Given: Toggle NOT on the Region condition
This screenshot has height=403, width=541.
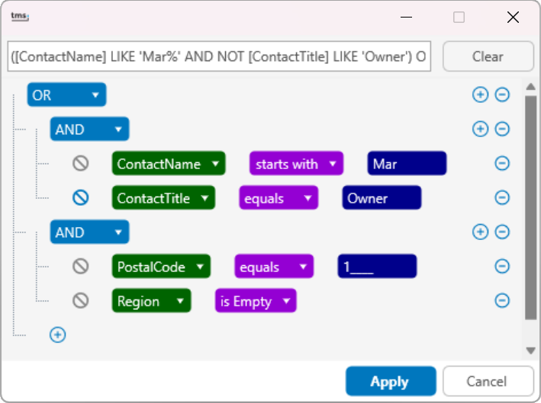Looking at the screenshot, I should pyautogui.click(x=81, y=300).
